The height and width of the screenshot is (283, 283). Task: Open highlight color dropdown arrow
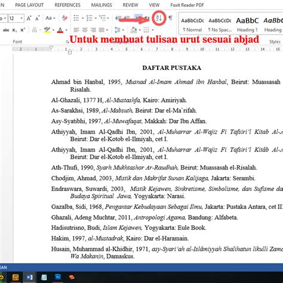coord(53,30)
